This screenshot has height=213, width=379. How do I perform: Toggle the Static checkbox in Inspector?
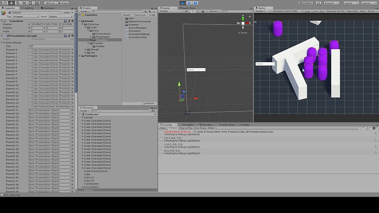coord(62,12)
